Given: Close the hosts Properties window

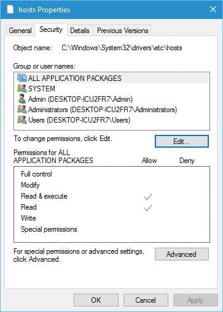Looking at the screenshot, I should pos(213,9).
